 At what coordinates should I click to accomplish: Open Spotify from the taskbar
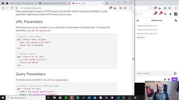click(66, 97)
